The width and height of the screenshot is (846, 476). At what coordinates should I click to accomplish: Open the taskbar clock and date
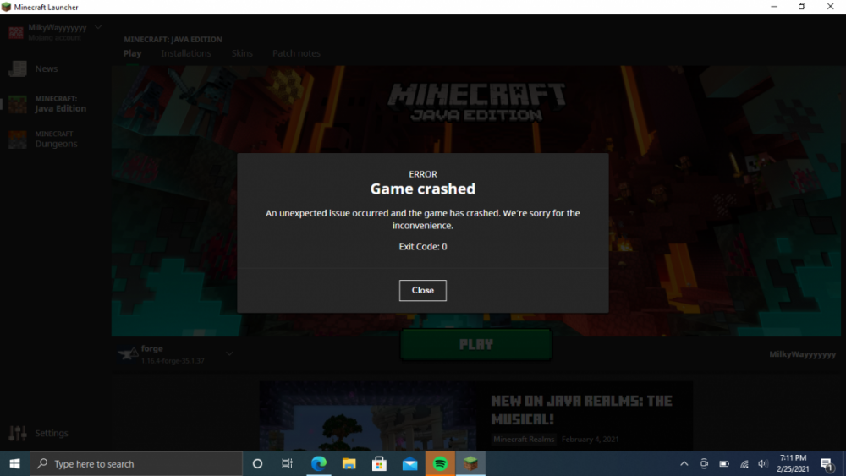coord(793,463)
